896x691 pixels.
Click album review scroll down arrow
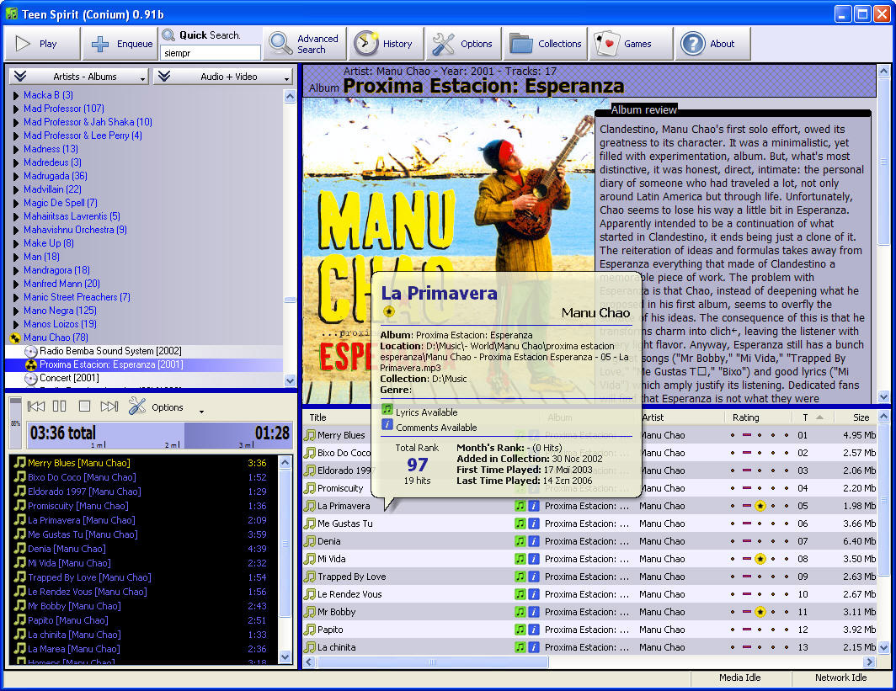tap(883, 397)
